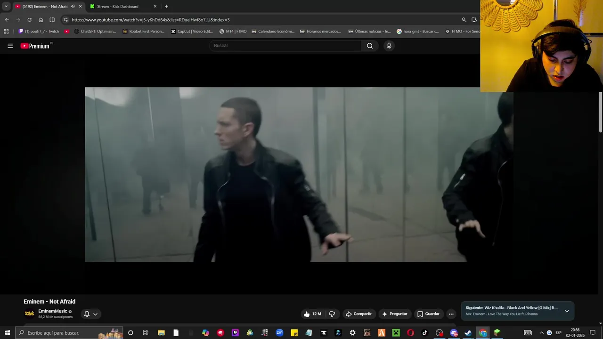Click the Siguiente: Wiz Khalifa Black And Yellow entry
This screenshot has height=339, width=603.
pyautogui.click(x=512, y=308)
